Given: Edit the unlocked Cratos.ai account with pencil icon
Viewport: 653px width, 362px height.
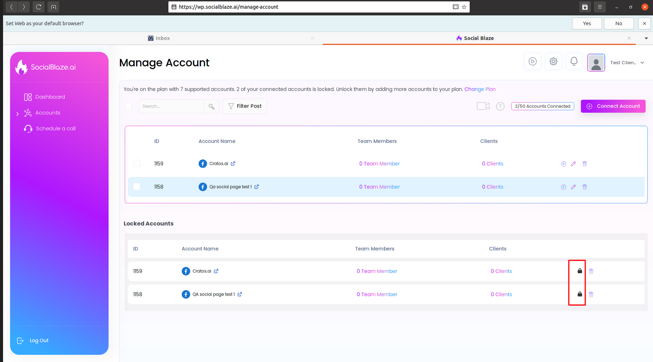Looking at the screenshot, I should click(x=573, y=164).
